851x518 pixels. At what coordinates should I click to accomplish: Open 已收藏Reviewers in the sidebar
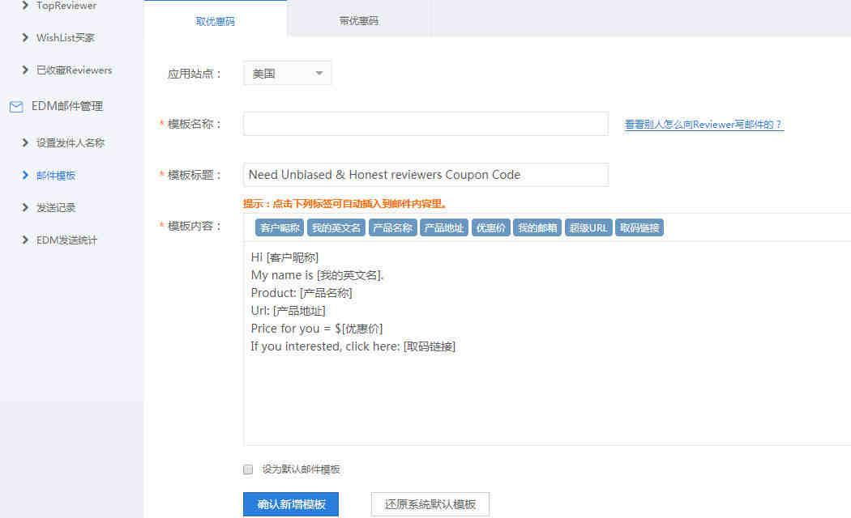(x=74, y=70)
